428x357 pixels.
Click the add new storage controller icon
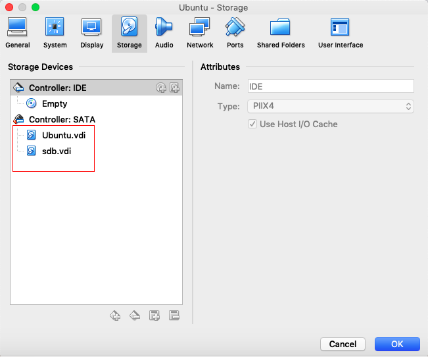tap(115, 316)
